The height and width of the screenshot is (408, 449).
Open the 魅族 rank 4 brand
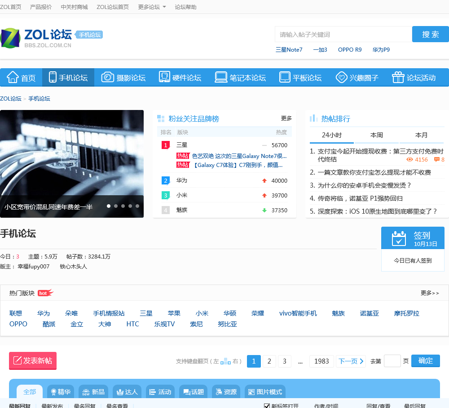(x=181, y=210)
